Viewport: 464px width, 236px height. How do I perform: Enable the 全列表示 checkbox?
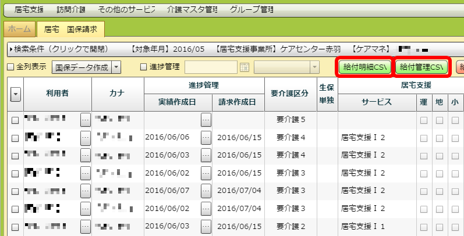click(x=10, y=67)
